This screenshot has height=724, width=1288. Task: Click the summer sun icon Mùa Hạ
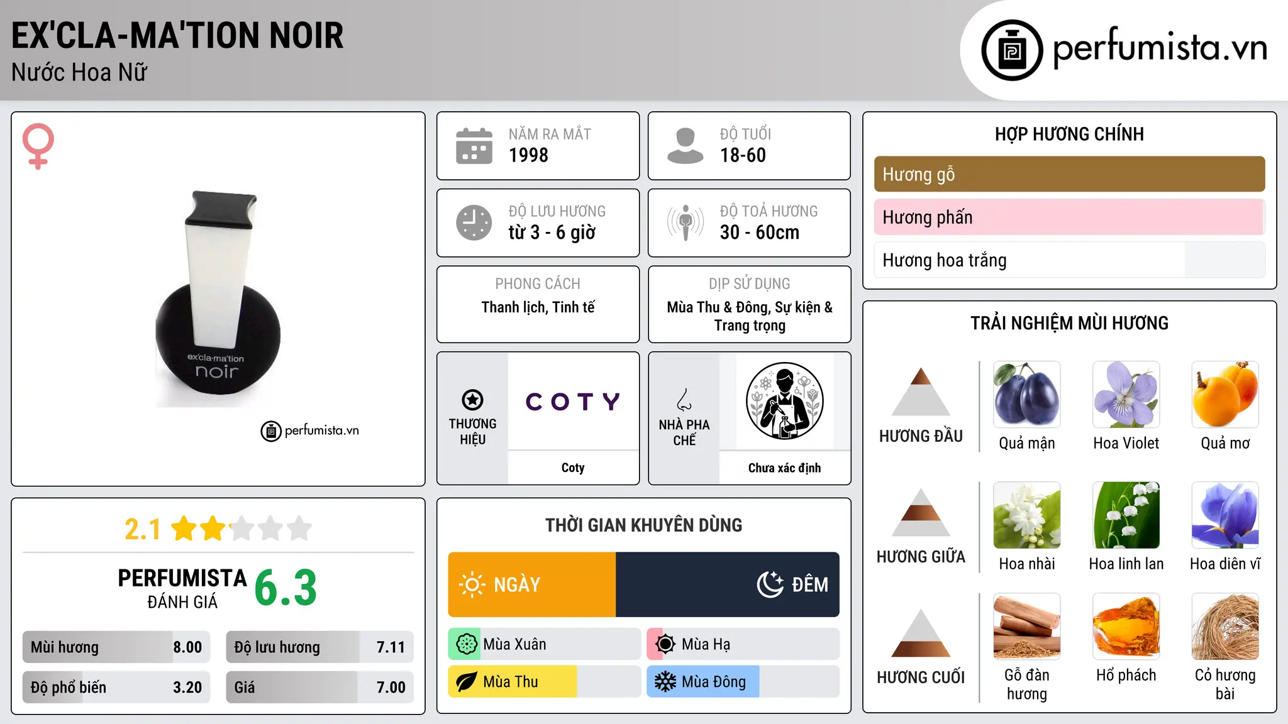pos(665,644)
